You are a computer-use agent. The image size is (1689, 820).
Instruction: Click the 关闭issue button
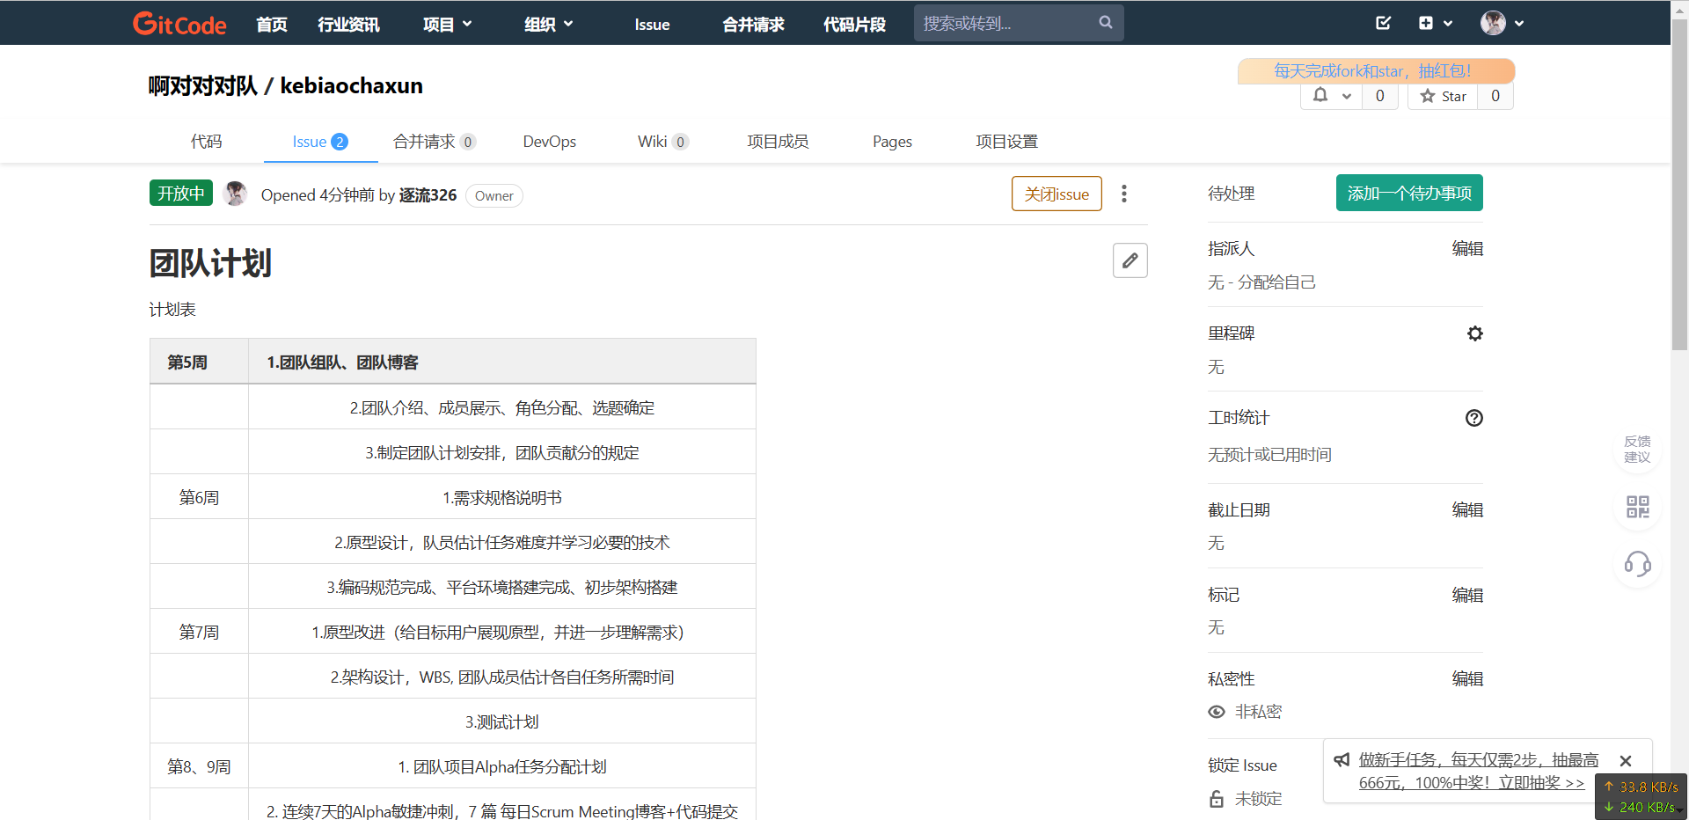1057,194
